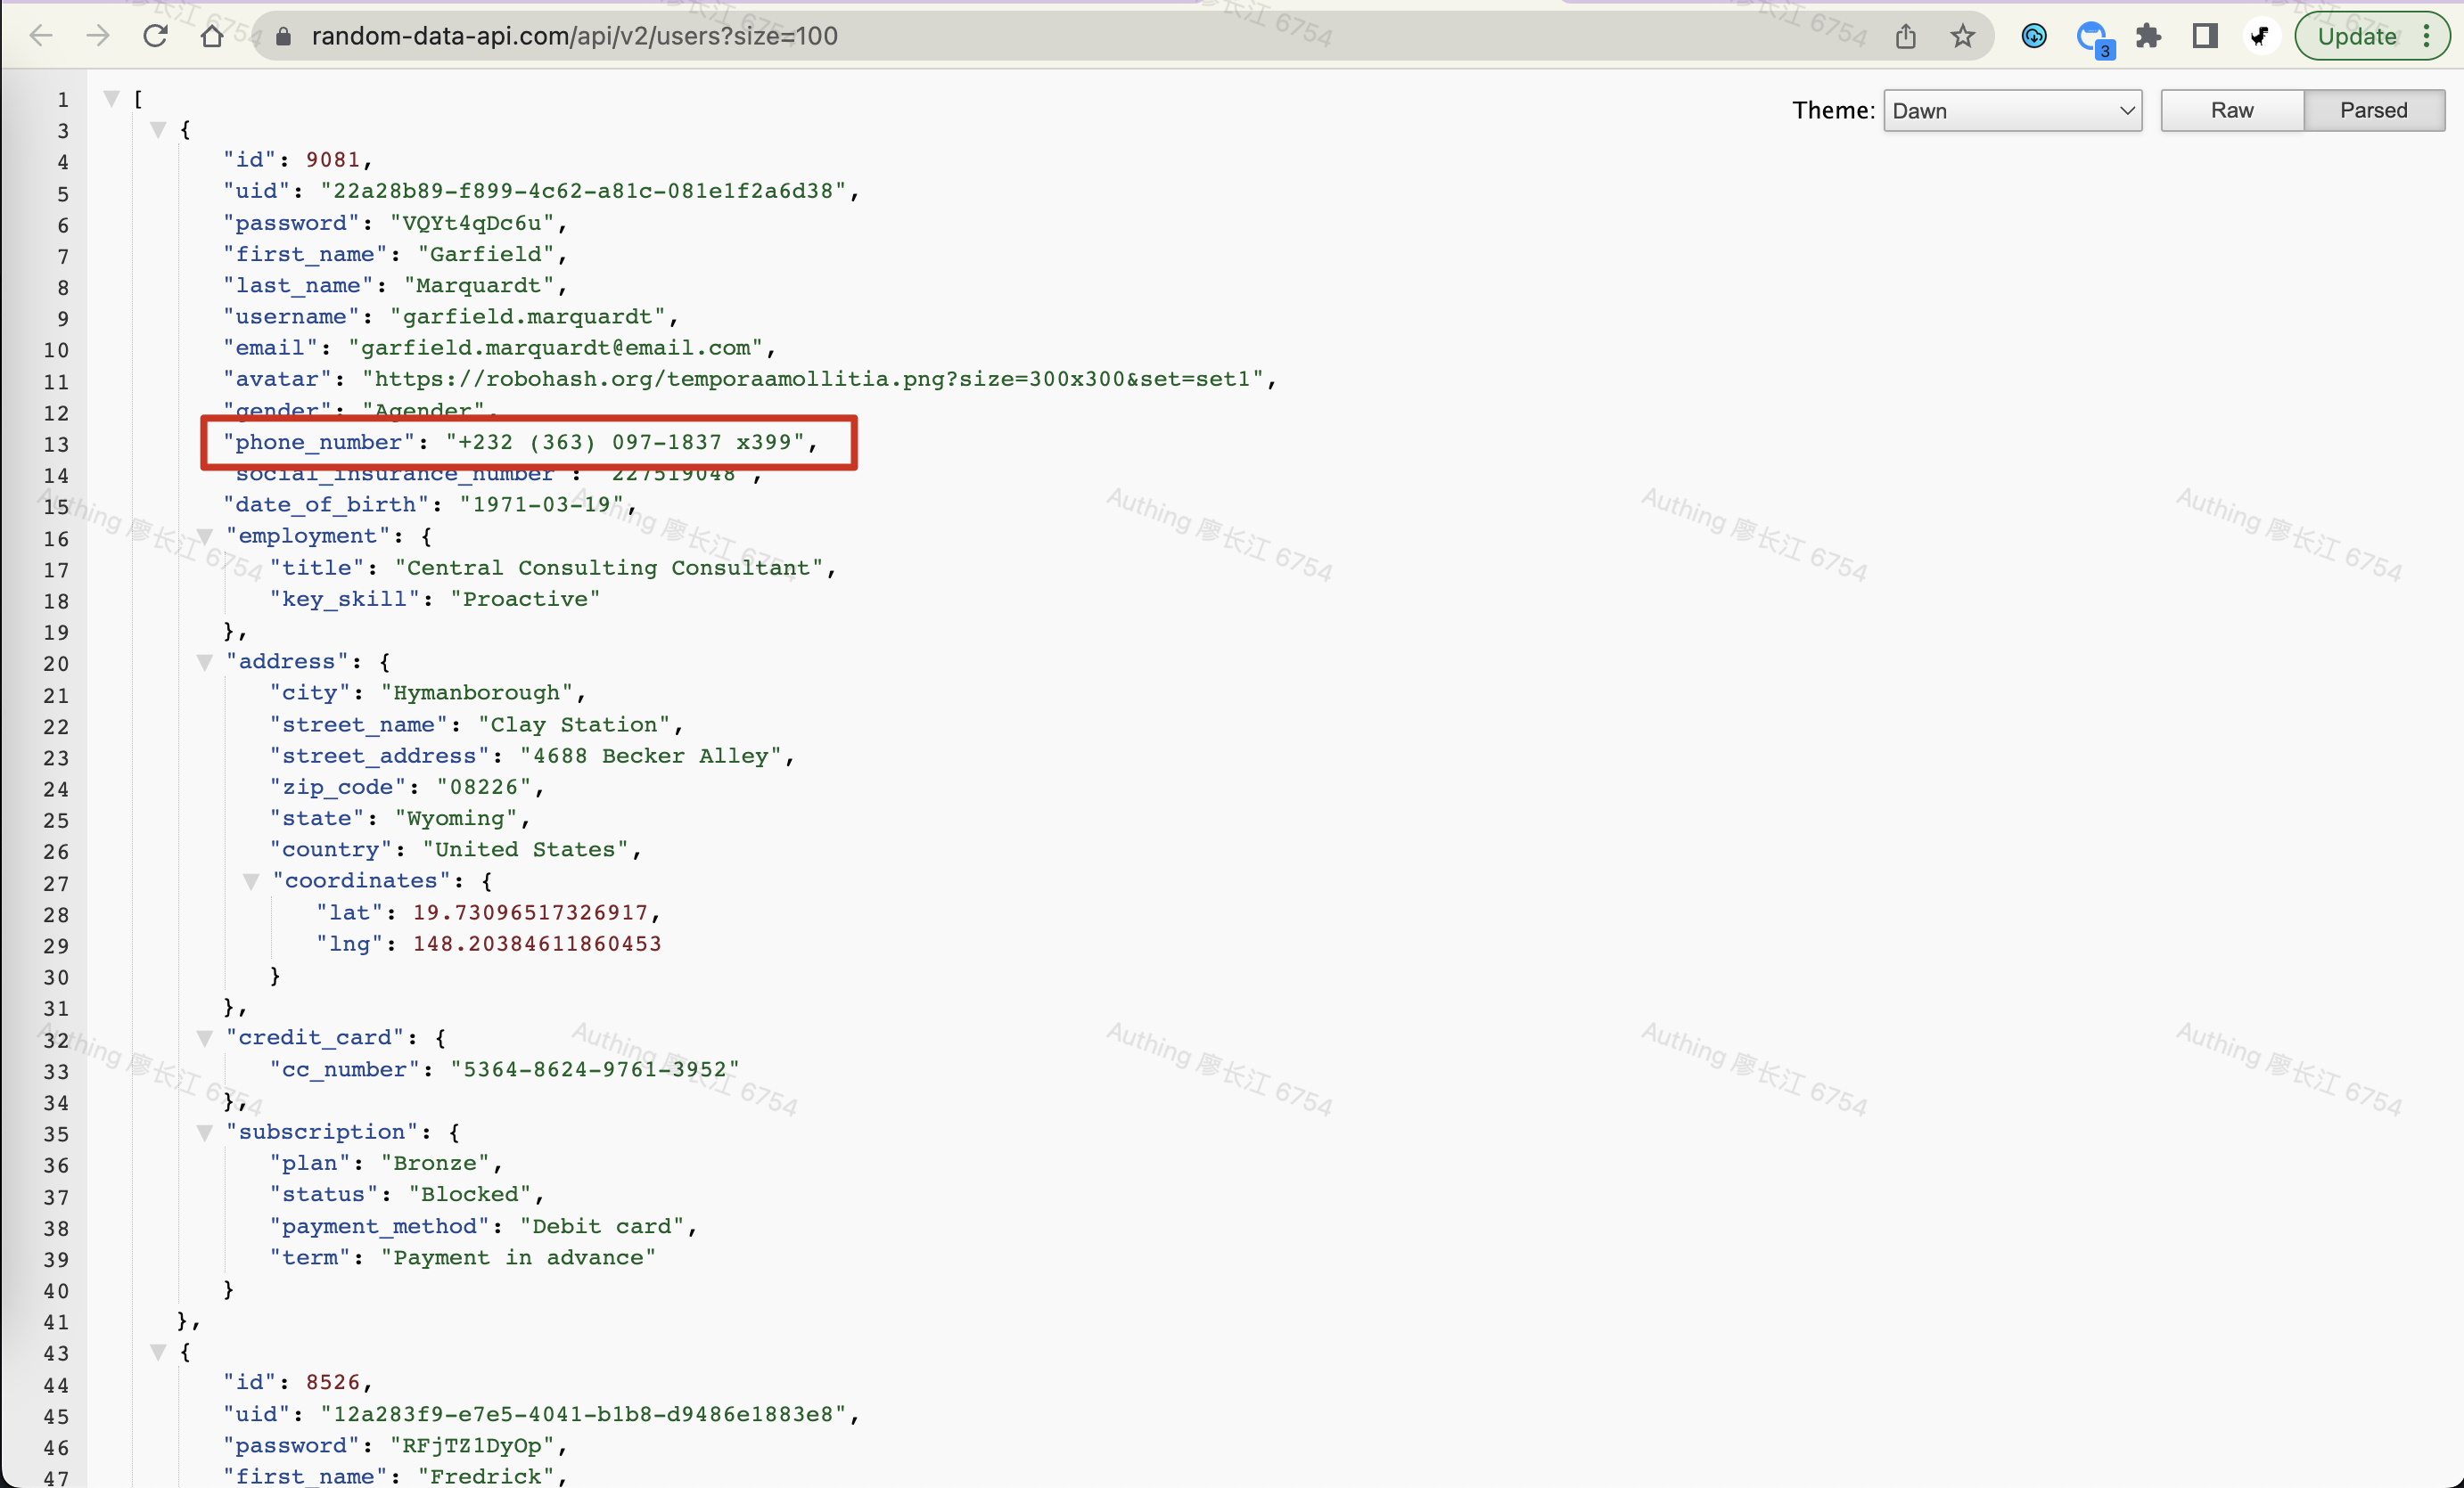The width and height of the screenshot is (2464, 1488).
Task: Collapse the "employment" object
Action: (205, 536)
